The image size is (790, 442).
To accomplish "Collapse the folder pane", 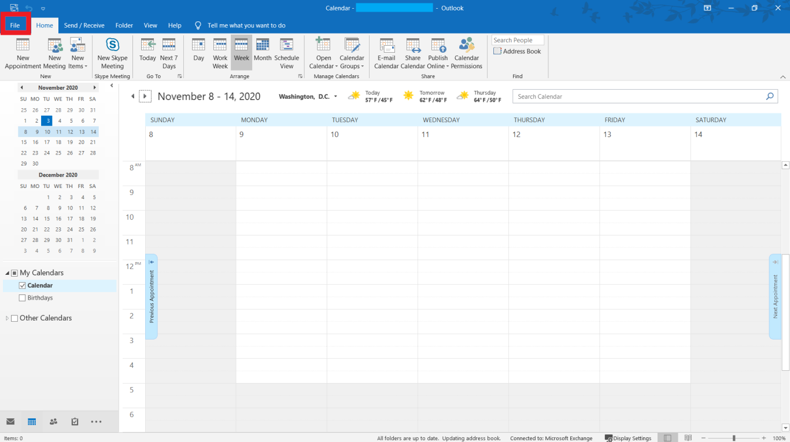I will pyautogui.click(x=112, y=86).
